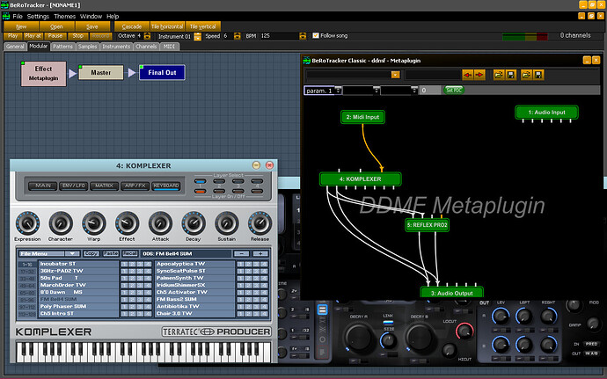The image size is (607, 379).
Task: Open KOMPLEXER's MATRIX page
Action: click(104, 186)
